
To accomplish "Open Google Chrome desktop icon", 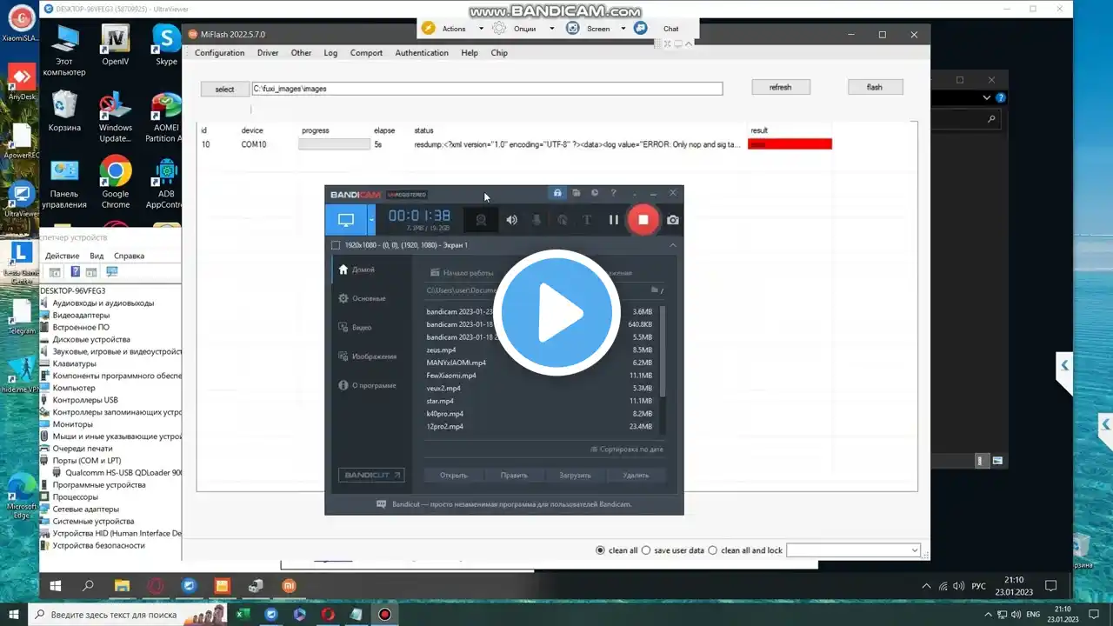I will 115,183.
